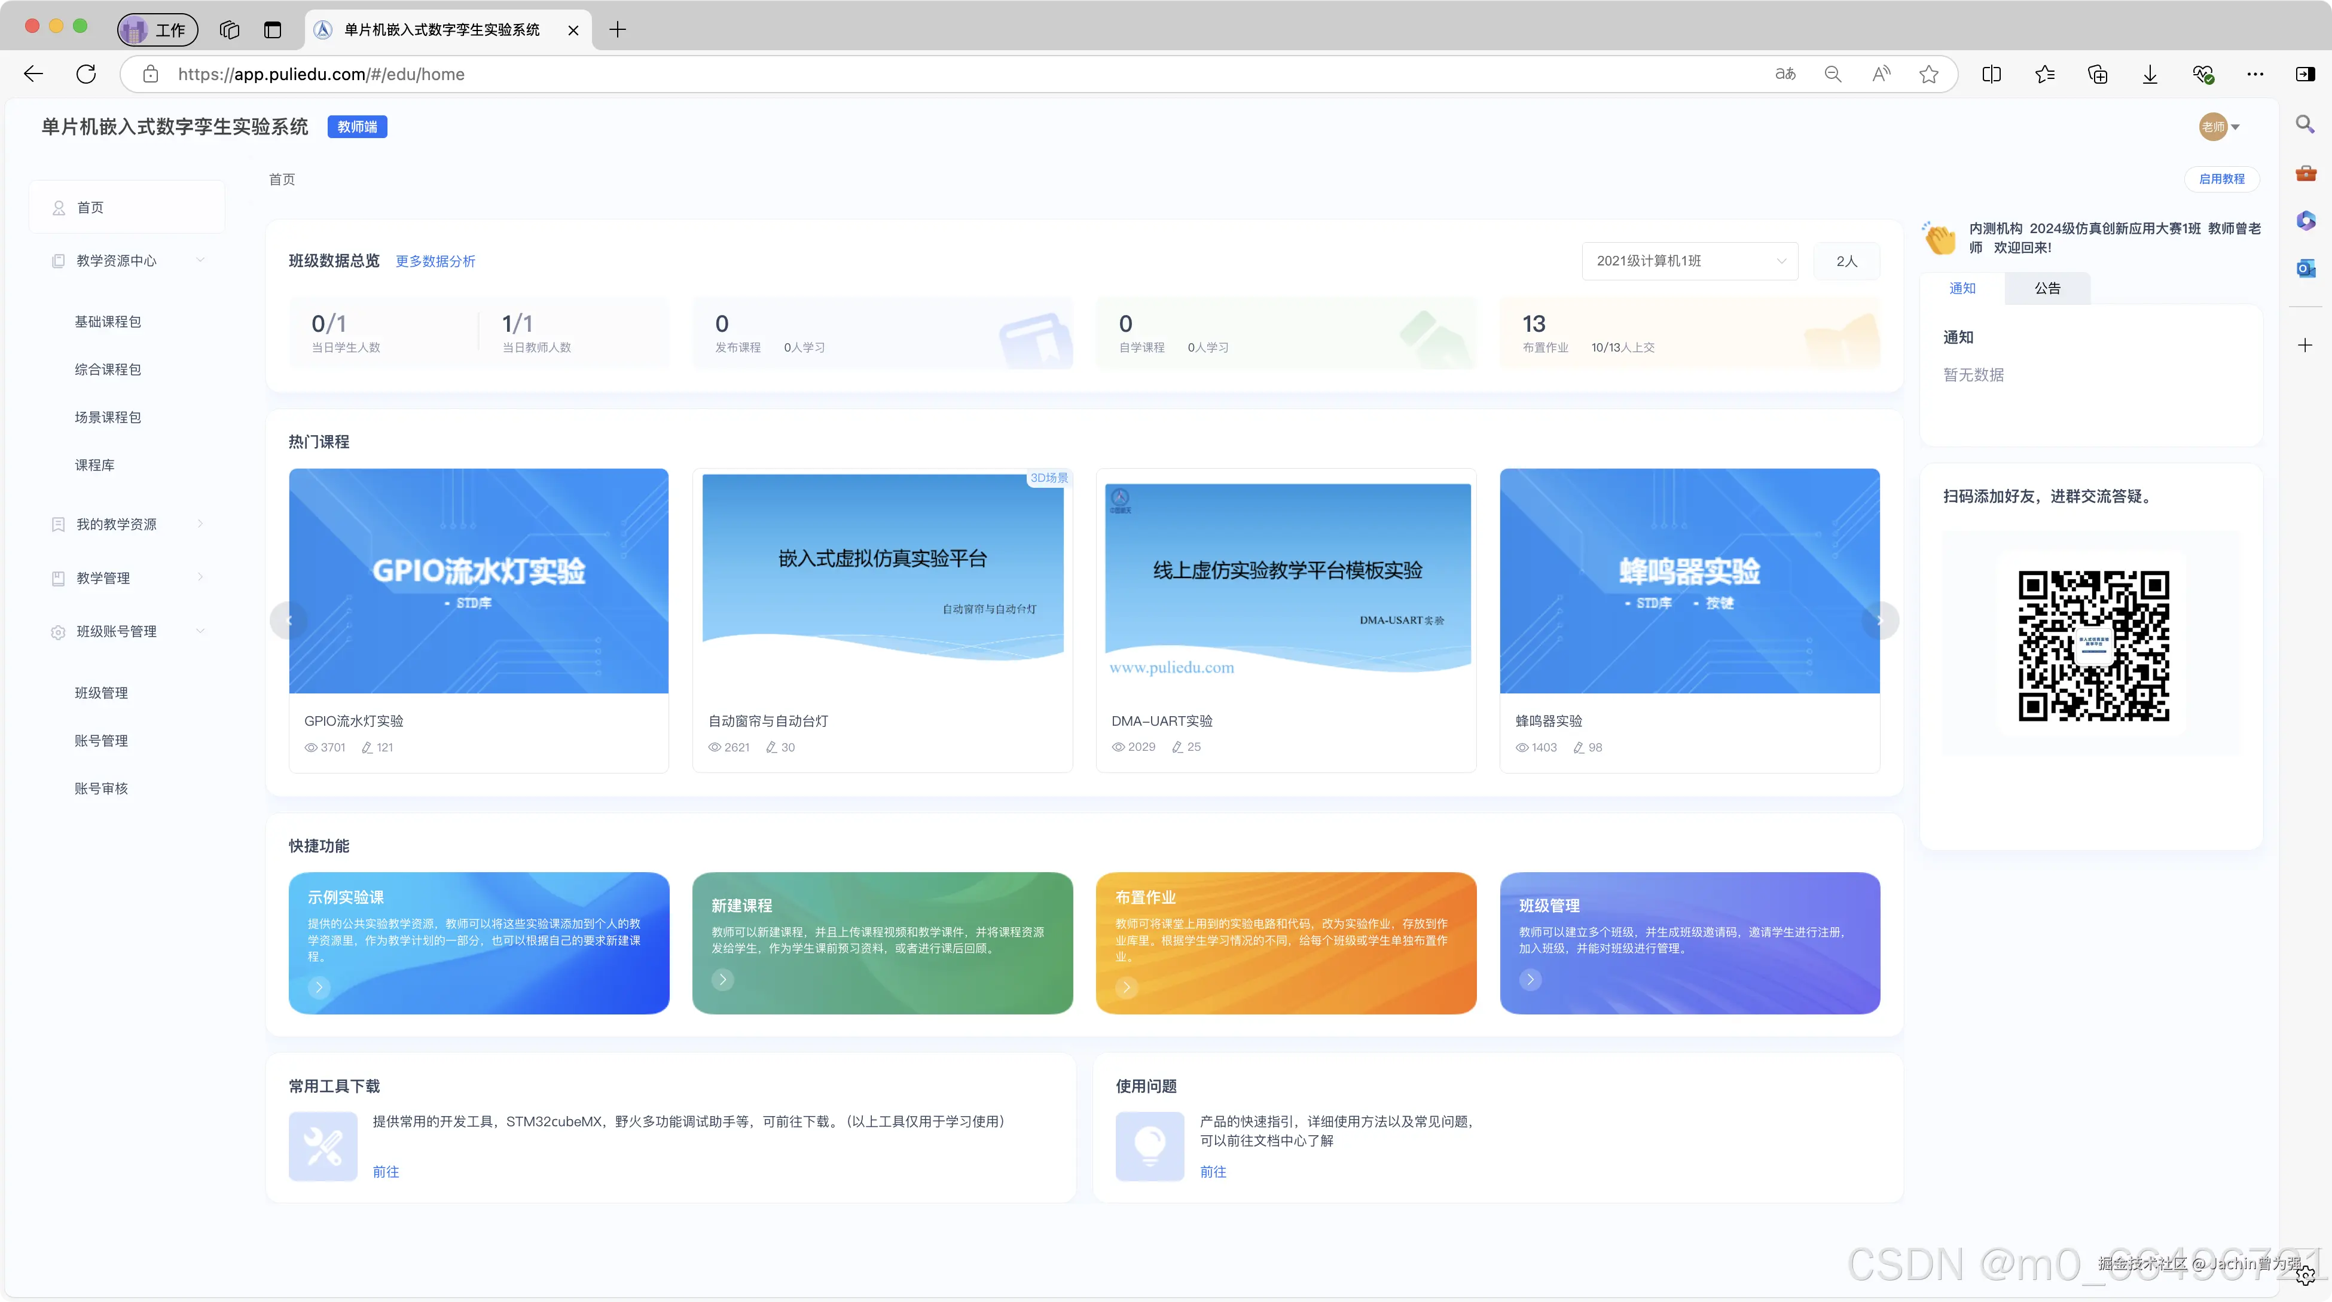
Task: Open browser downloads icon
Action: 2149,74
